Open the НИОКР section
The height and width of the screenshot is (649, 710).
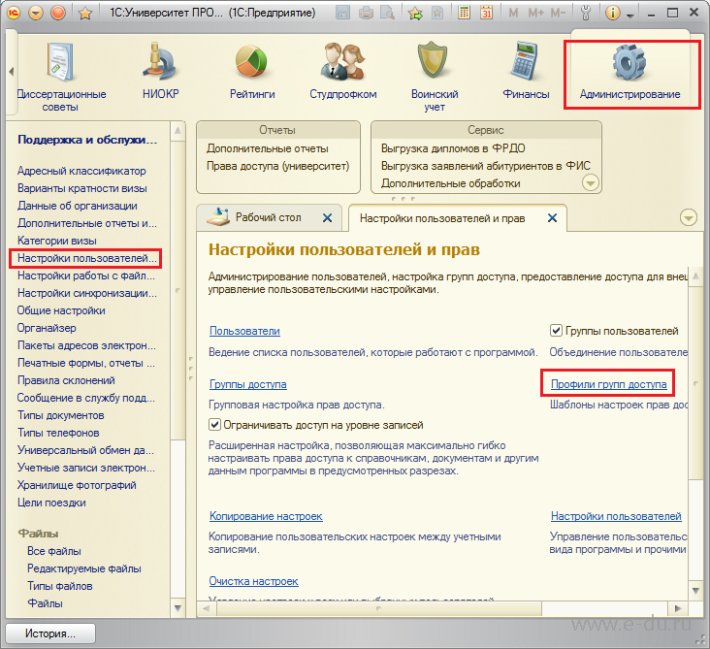(161, 71)
